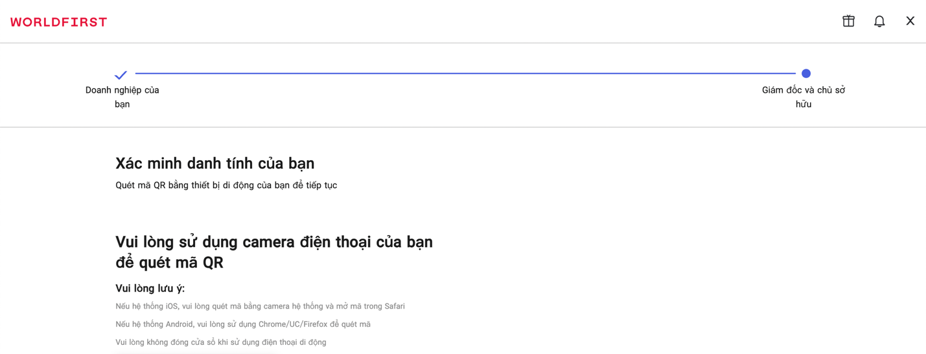Click the blue progress line between steps
Screen dimensions: 926x354
click(x=464, y=73)
